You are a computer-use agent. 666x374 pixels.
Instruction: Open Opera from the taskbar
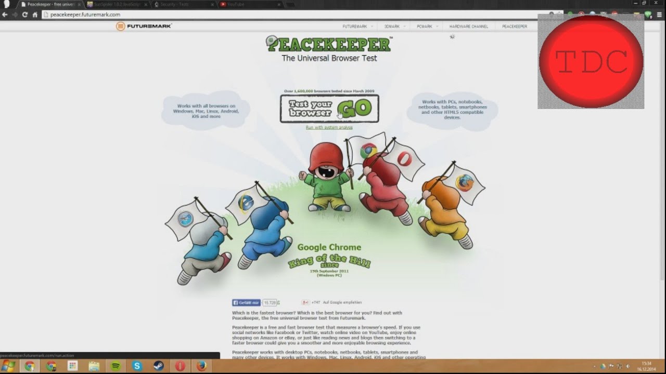tap(180, 366)
